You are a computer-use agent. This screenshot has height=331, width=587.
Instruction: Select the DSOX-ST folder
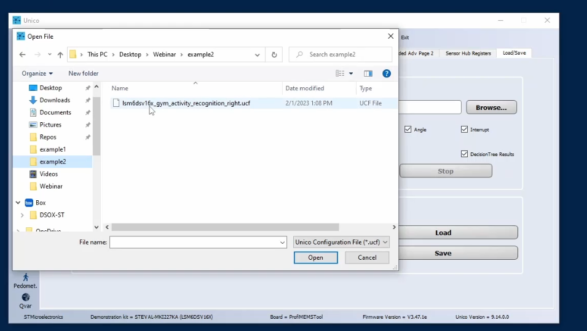tap(52, 215)
